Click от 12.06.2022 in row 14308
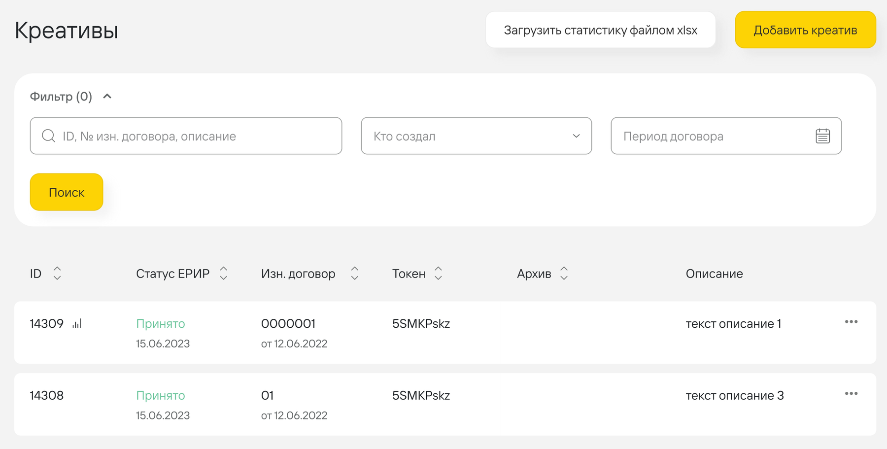Viewport: 887px width, 449px height. point(294,415)
